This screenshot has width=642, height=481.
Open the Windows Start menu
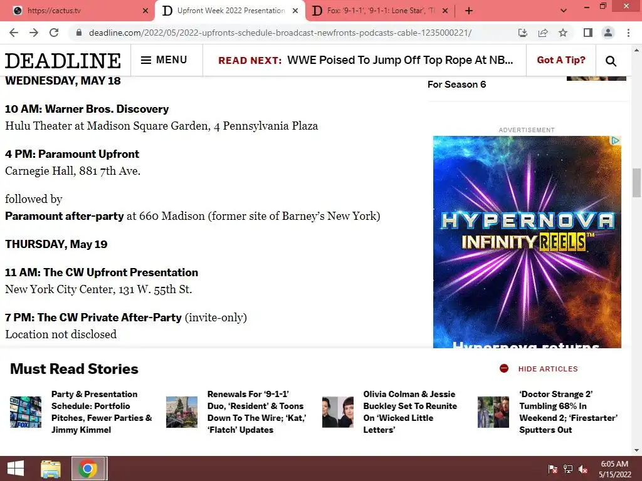(16, 468)
